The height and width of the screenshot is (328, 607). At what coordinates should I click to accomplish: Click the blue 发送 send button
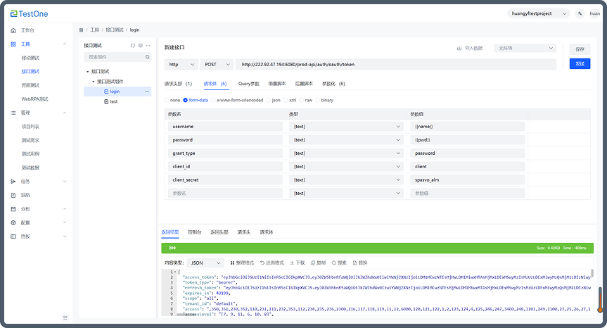point(580,63)
